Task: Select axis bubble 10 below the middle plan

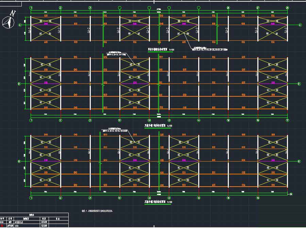Action: click(x=149, y=120)
